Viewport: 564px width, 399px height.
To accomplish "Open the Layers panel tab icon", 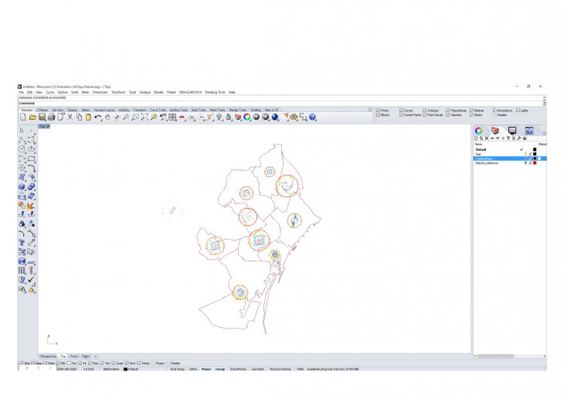I will [x=494, y=131].
